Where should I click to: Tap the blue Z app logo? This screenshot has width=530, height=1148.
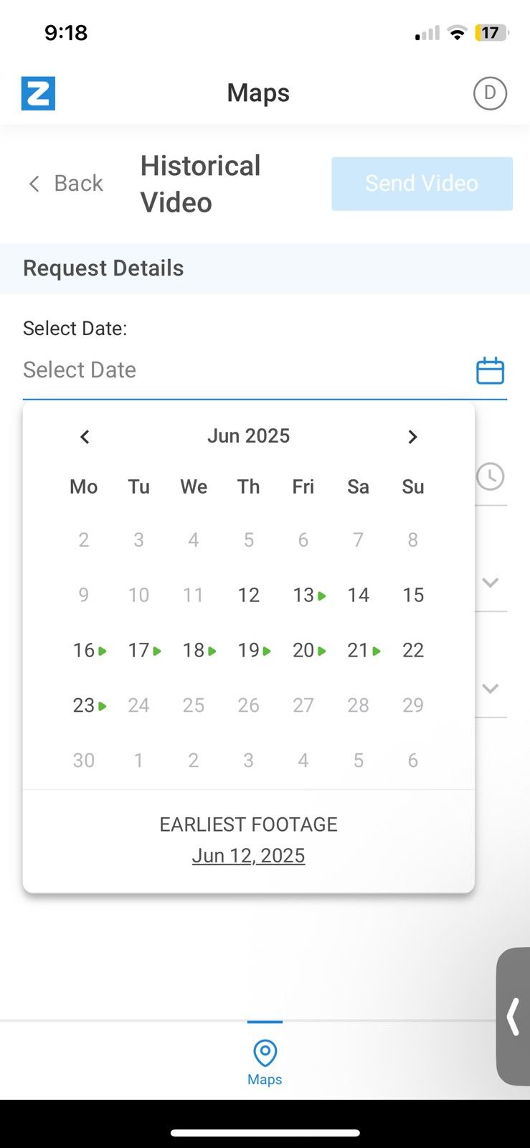click(38, 93)
